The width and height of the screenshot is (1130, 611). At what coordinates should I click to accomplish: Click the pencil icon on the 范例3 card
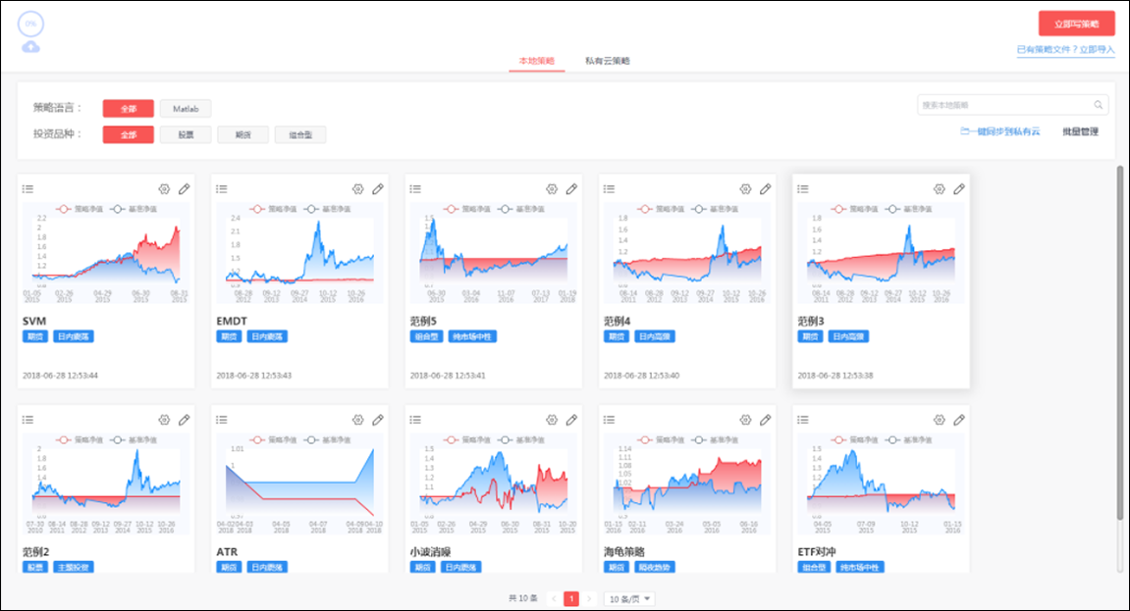pos(958,189)
